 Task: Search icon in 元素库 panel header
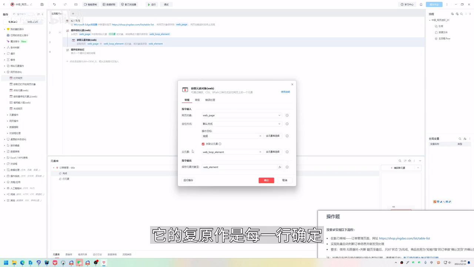400,161
